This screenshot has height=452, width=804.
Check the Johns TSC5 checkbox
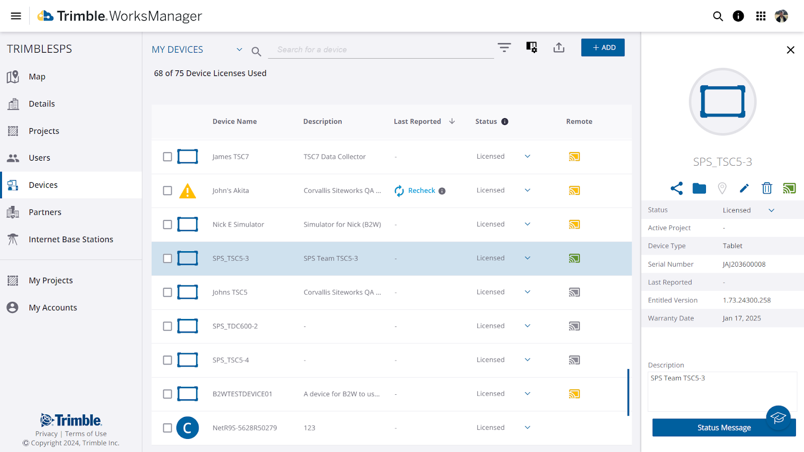point(167,292)
